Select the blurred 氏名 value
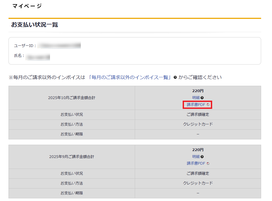 [x=38, y=56]
